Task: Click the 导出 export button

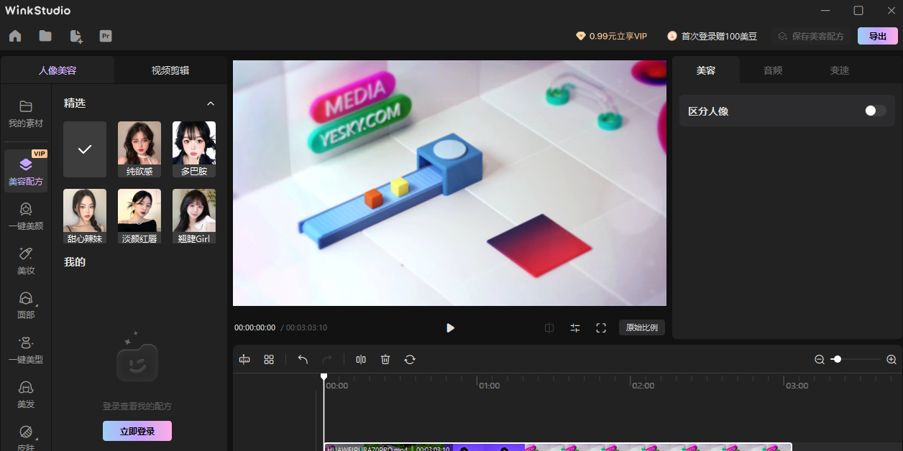Action: (x=877, y=34)
